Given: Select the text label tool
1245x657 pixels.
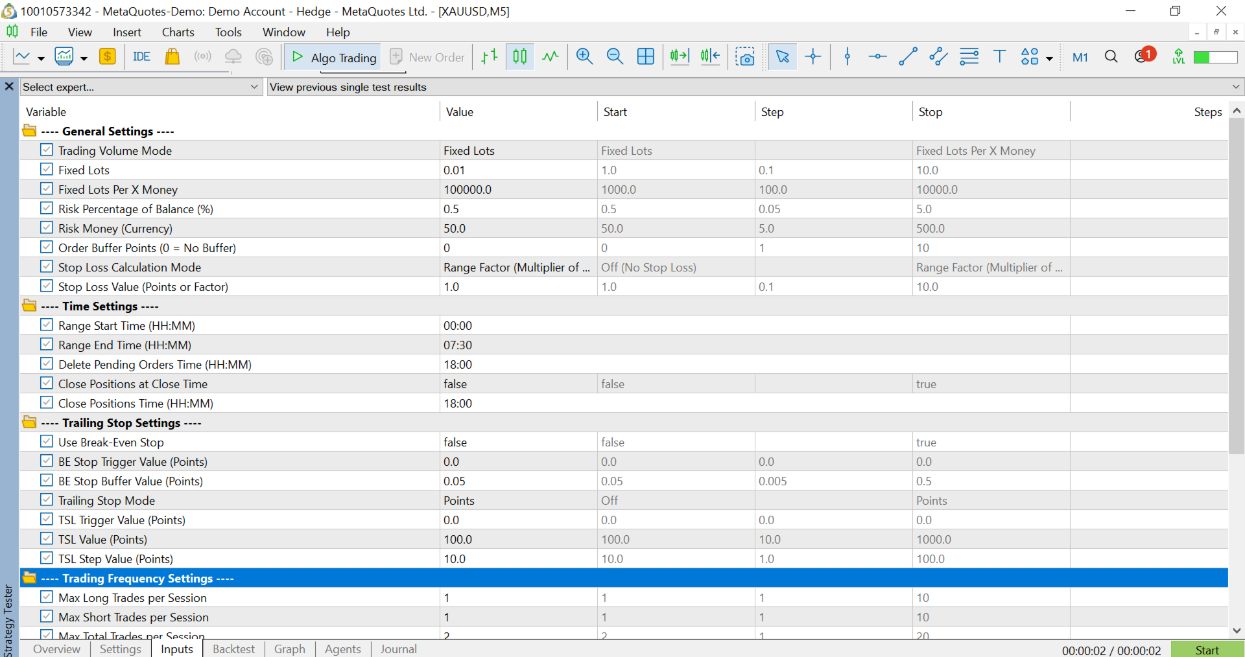Looking at the screenshot, I should (999, 57).
